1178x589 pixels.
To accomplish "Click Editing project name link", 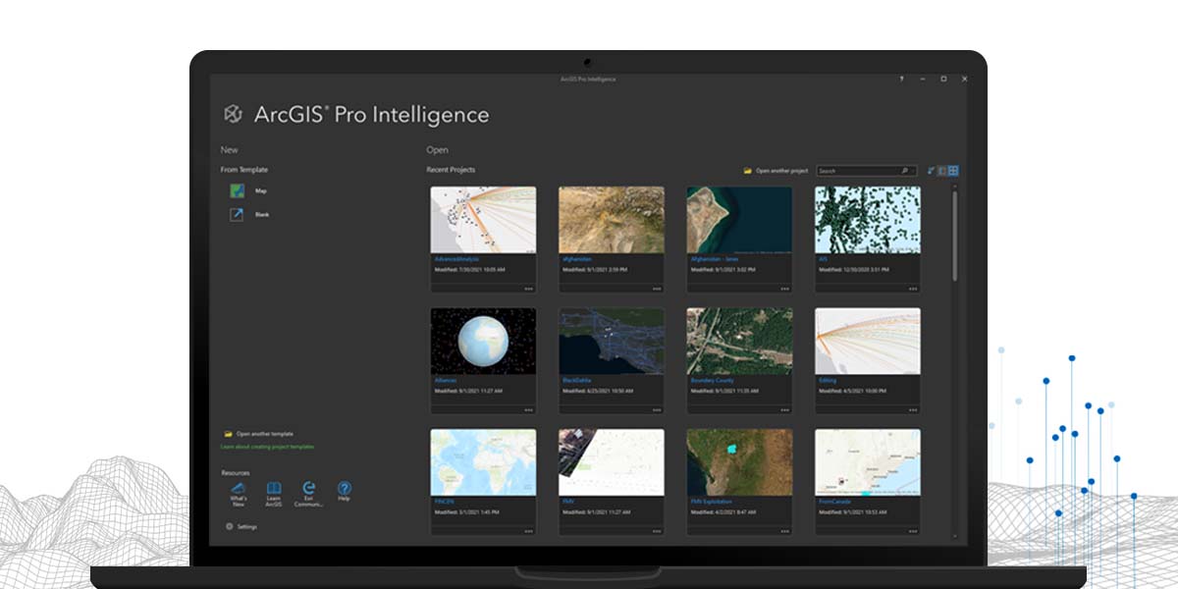I will [x=827, y=380].
